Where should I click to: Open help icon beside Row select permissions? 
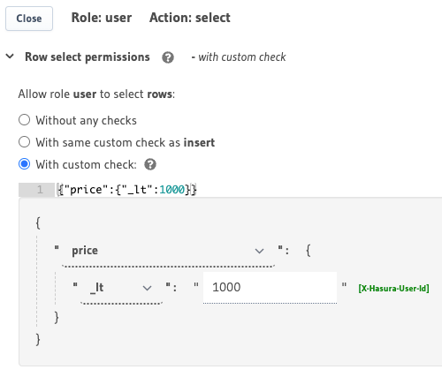coord(168,57)
